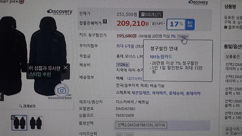Viewport: 242px width, 136px height.
Task: Select the second jacket thumbnail
Action: coord(36,123)
